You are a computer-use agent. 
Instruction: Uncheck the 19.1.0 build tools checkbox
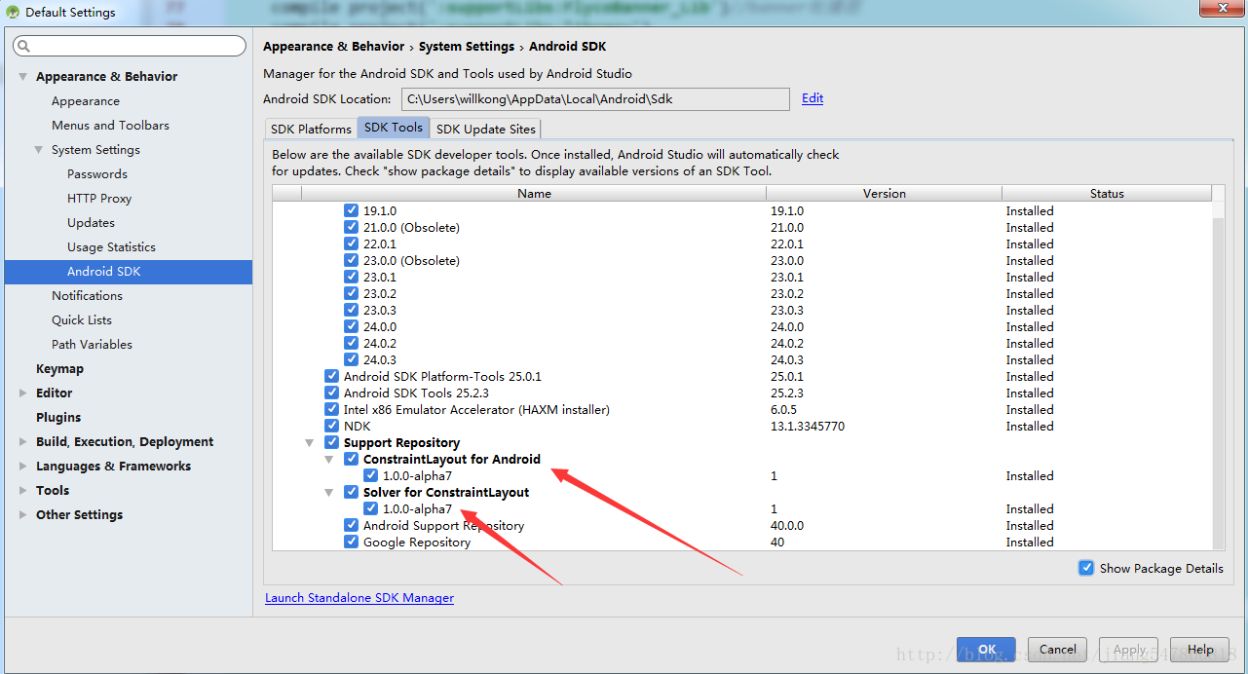click(351, 210)
